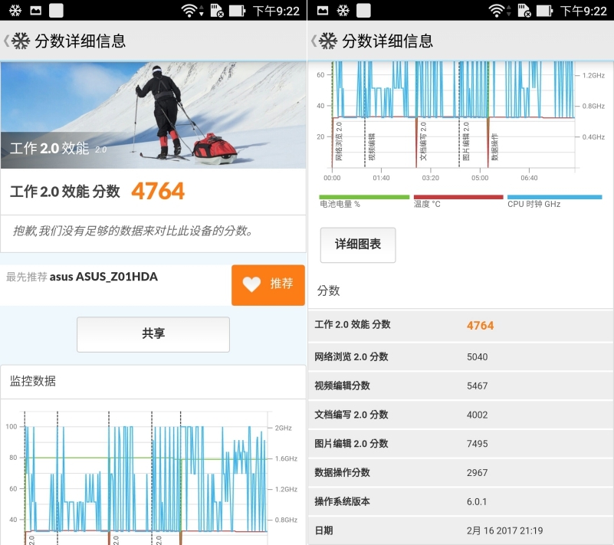Tap SD card error icon in left status bar

216,11
